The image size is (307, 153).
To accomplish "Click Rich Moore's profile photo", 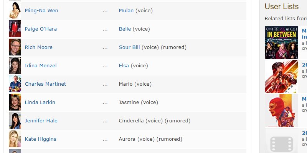I will (x=15, y=47).
